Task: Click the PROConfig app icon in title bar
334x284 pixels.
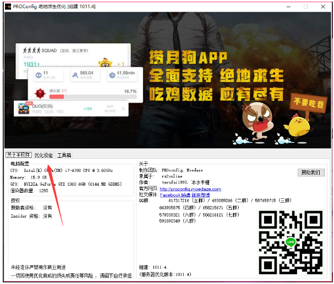Action: pos(8,7)
